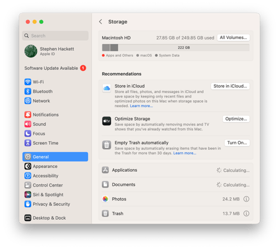The height and width of the screenshot is (249, 279).
Task: Show info for Trash storage
Action: pyautogui.click(x=246, y=214)
